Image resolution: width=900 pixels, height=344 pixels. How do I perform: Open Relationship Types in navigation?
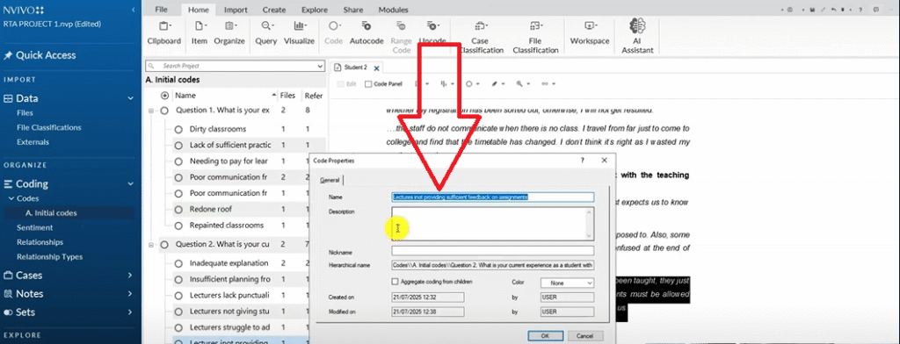49,257
